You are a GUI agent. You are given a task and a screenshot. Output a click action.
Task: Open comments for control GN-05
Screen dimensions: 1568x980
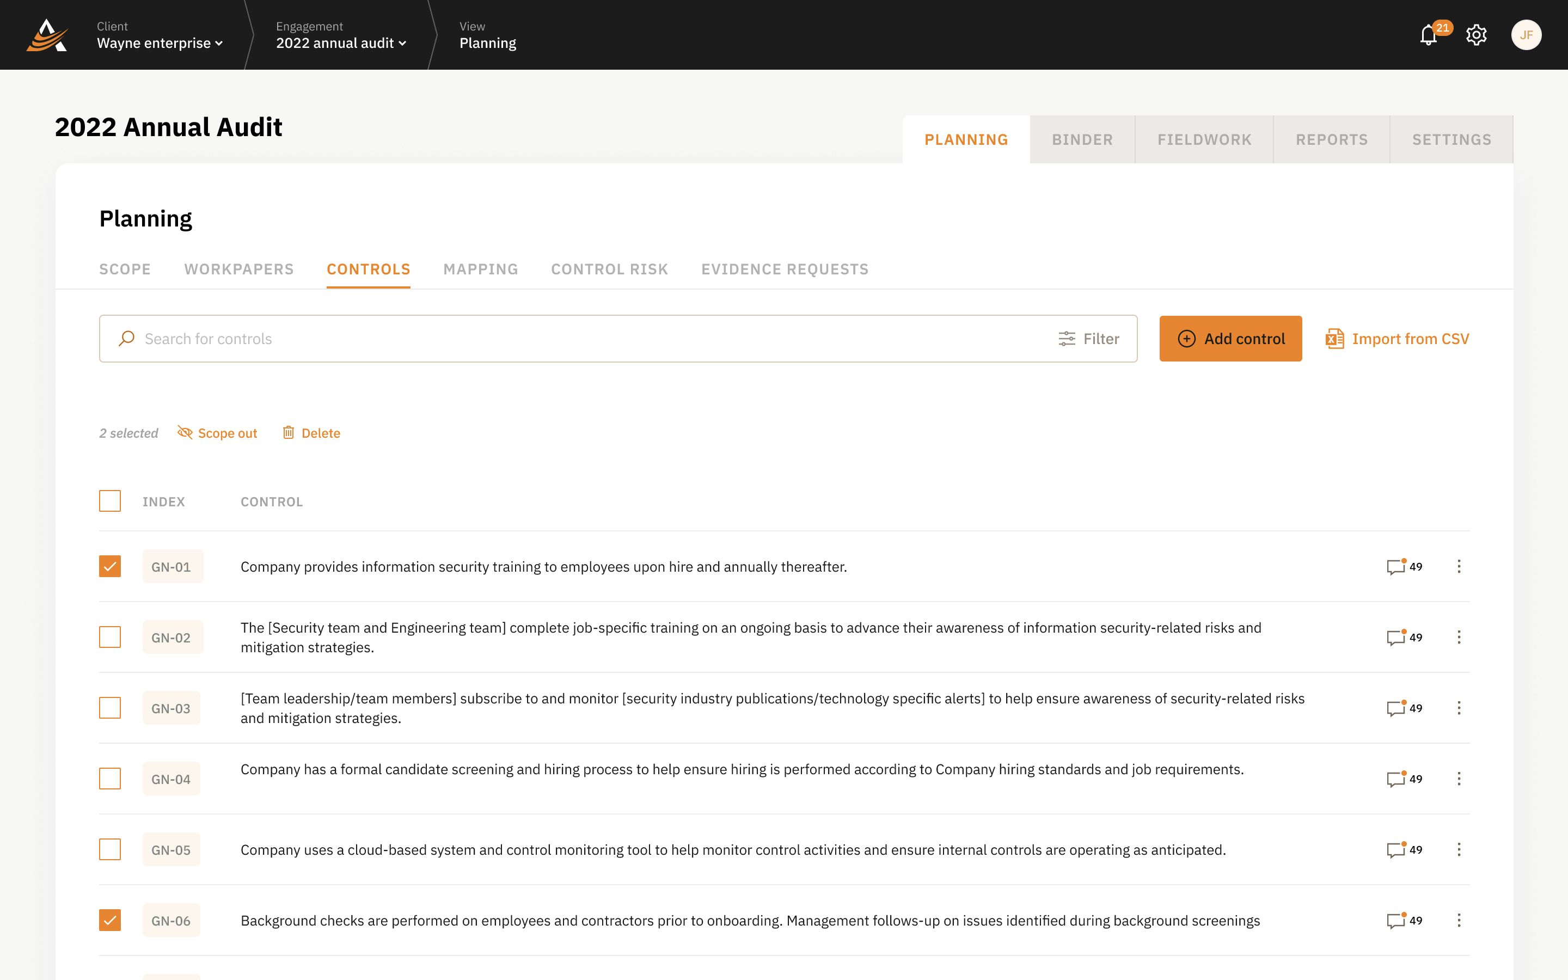pyautogui.click(x=1396, y=850)
